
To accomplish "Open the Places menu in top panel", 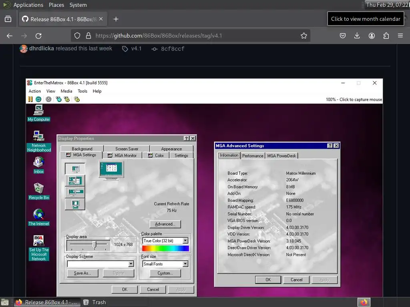I will pyautogui.click(x=56, y=5).
